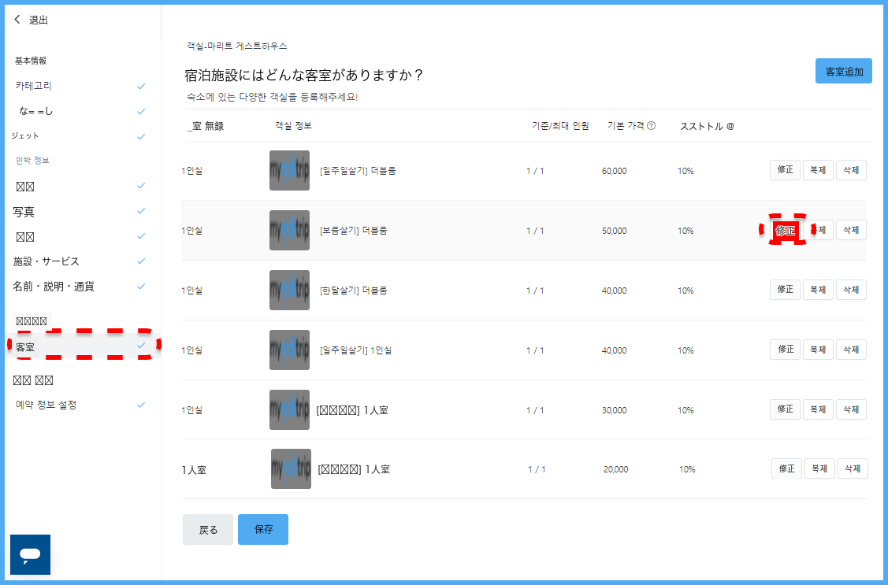Click the 退出 exit link

(x=39, y=20)
